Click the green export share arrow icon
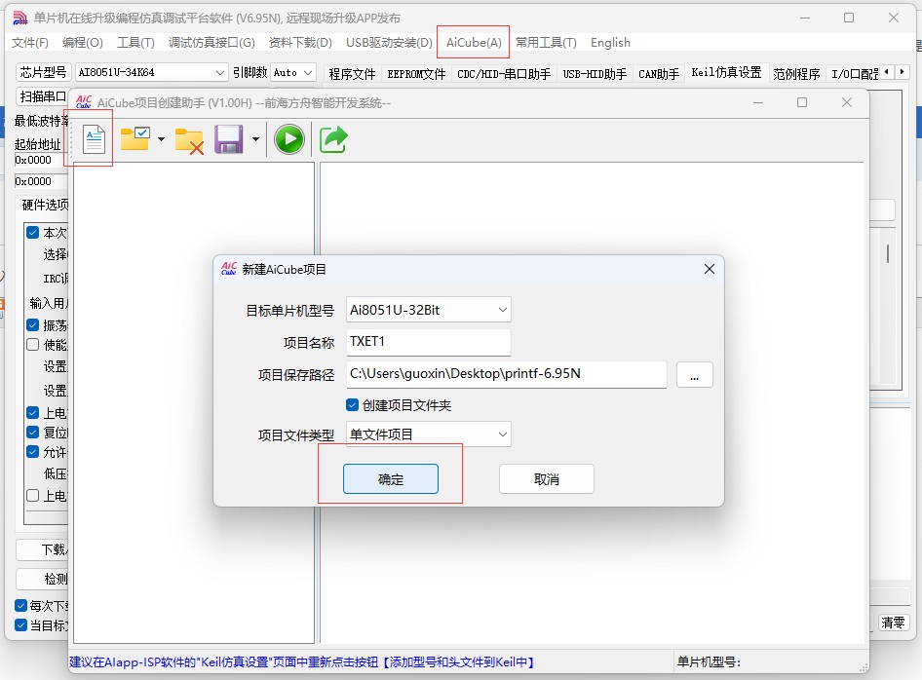This screenshot has width=922, height=680. 333,139
